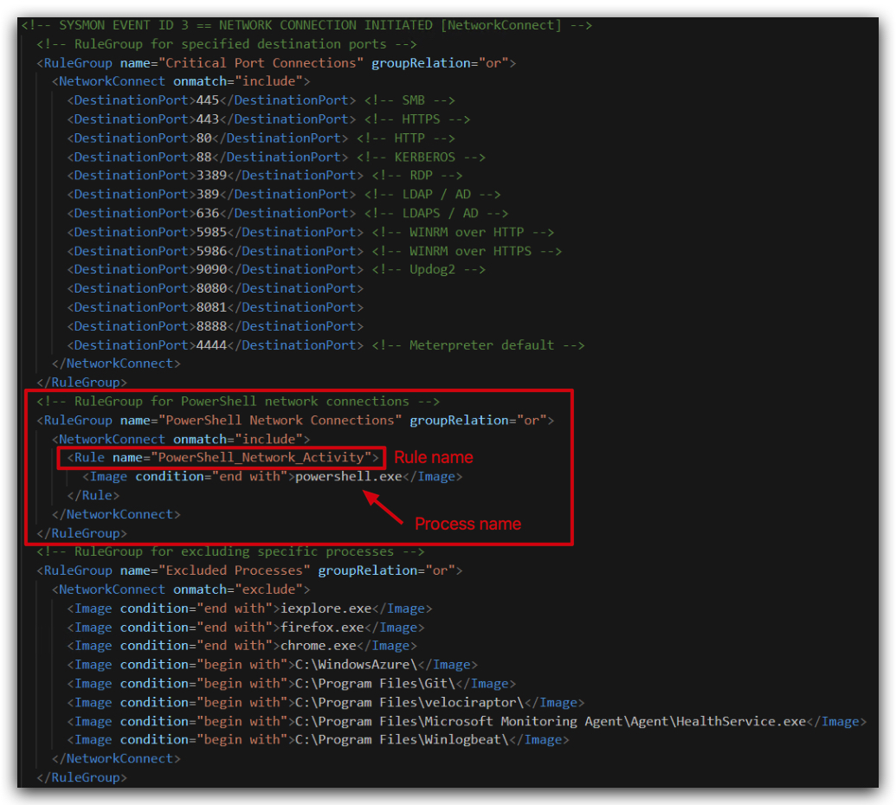Select the "Excluded Processes" rule group name

click(235, 570)
